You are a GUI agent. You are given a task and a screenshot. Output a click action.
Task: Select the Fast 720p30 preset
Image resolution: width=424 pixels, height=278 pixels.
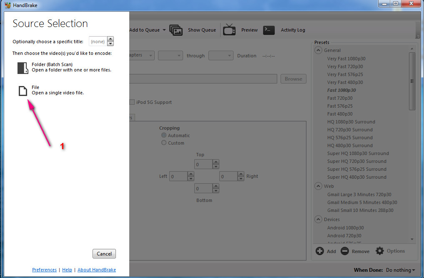click(x=340, y=98)
